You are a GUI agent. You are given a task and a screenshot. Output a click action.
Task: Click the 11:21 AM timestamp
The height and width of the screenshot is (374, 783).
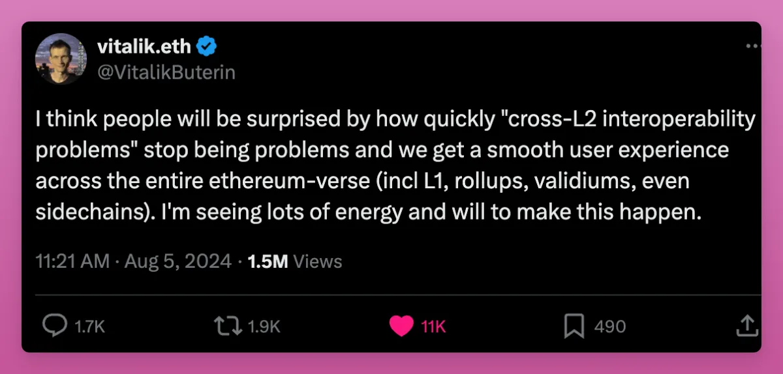tap(72, 262)
